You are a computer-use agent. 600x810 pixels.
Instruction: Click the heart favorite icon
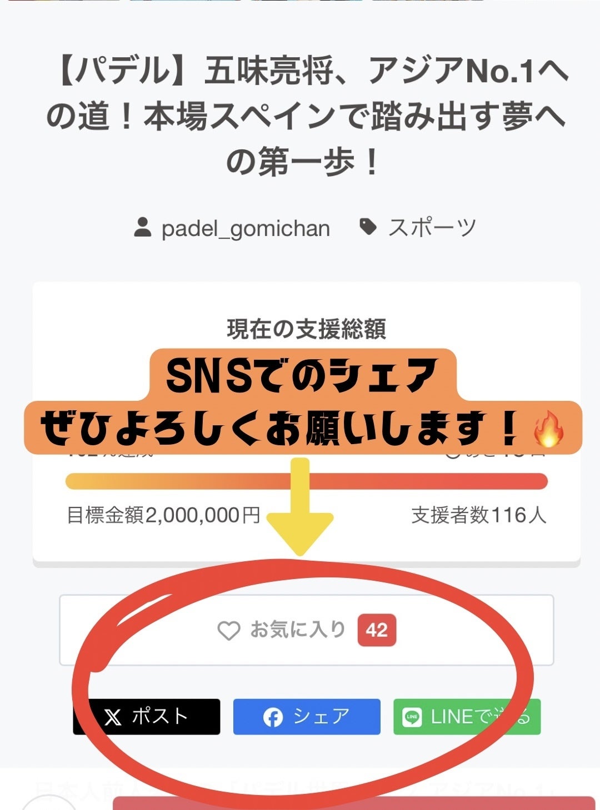(228, 631)
